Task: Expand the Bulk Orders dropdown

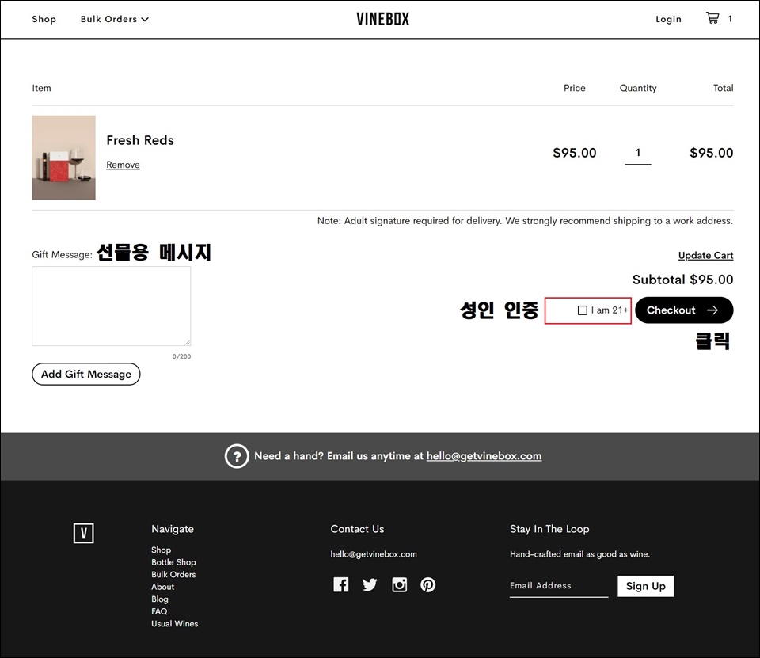Action: tap(114, 19)
